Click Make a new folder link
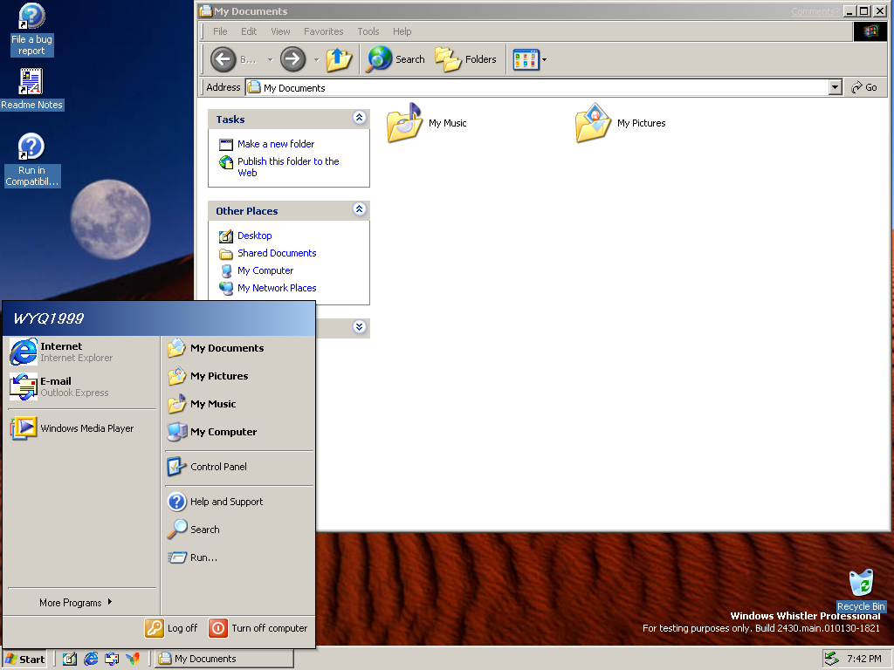894x670 pixels. point(275,144)
